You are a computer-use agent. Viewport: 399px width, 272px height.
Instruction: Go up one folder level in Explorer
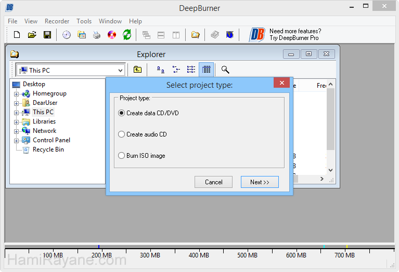pyautogui.click(x=137, y=70)
